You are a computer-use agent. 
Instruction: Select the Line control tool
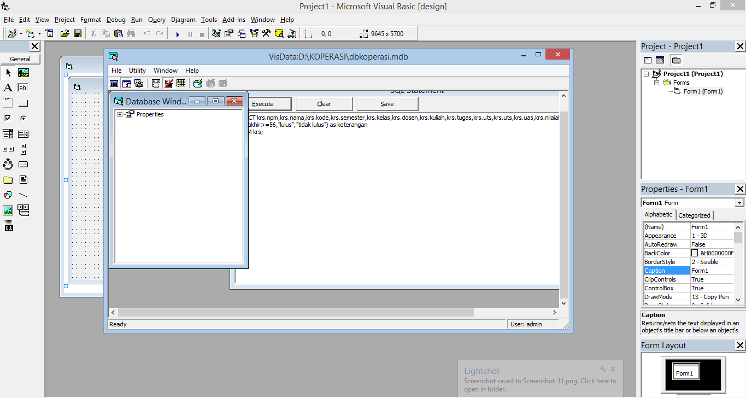(24, 195)
